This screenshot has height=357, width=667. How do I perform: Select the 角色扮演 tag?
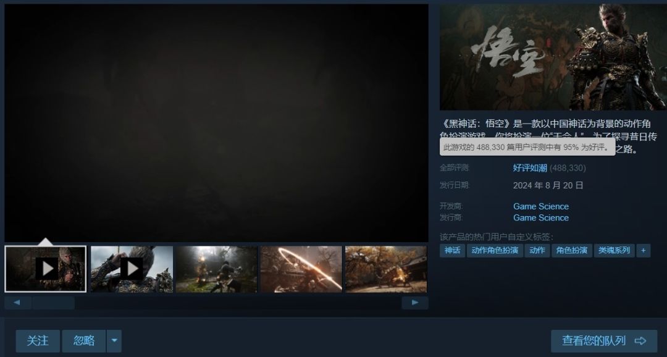click(x=572, y=250)
